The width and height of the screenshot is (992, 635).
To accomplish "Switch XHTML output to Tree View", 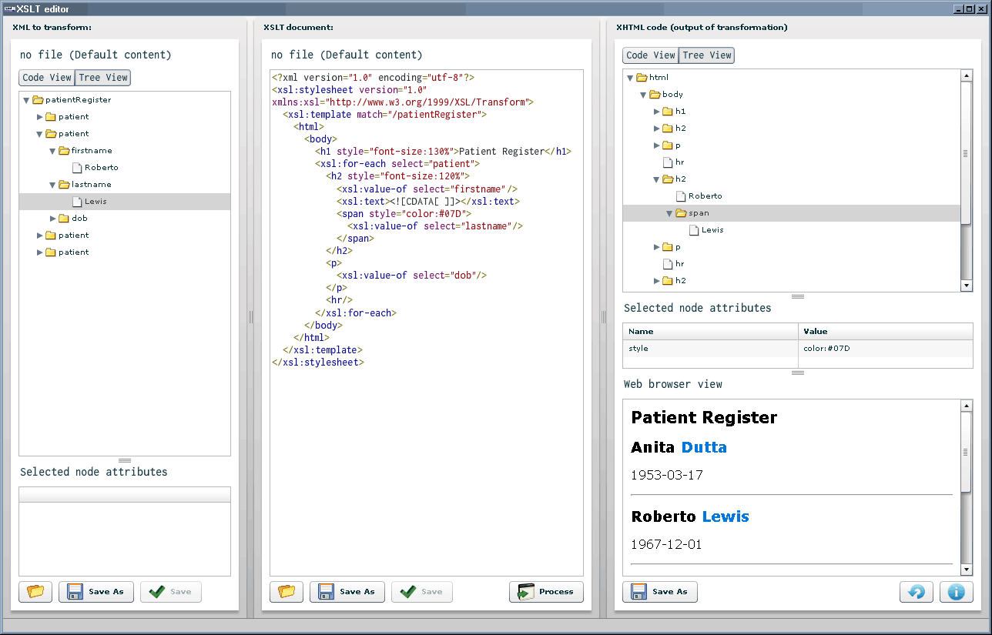I will [707, 55].
